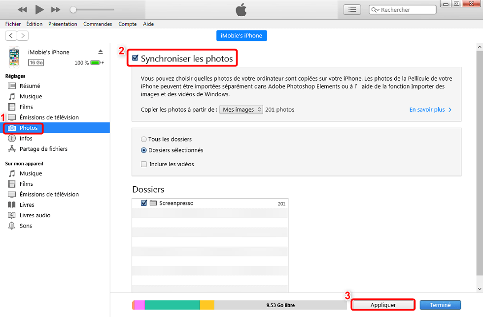Viewport: 483px width, 317px height.
Task: Open Émissions de télévision under Sur mon appareil
Action: (x=49, y=195)
